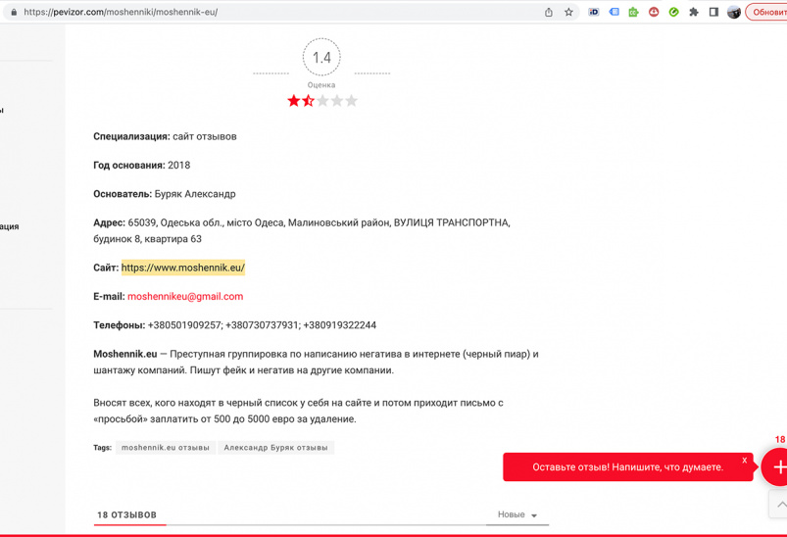Open the https://www.moshennik.eu/ site link
Viewport: 787px width, 537px height.
point(183,268)
